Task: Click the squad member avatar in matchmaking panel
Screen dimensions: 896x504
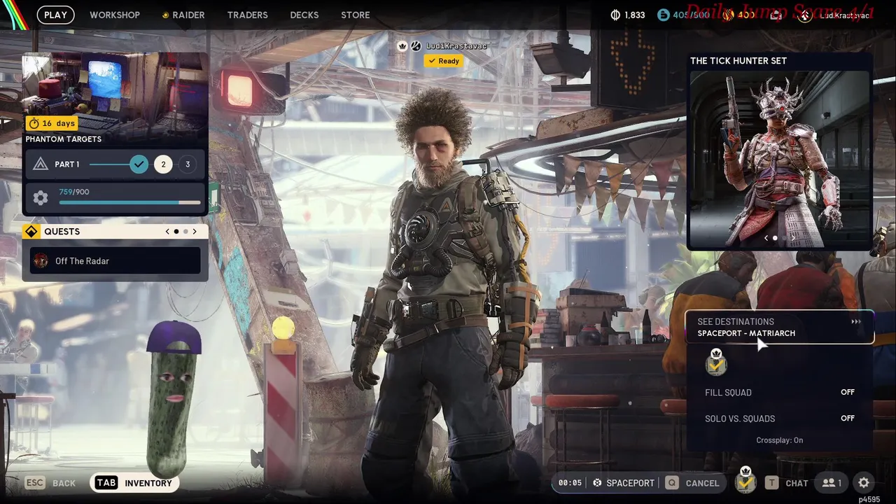Action: point(716,362)
